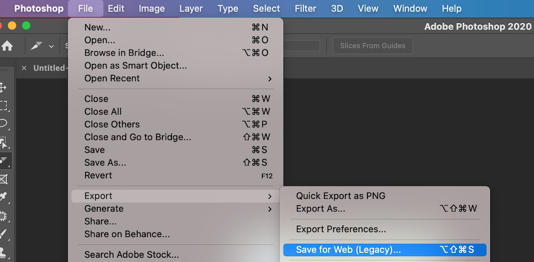Select the Eyedropper tool
The width and height of the screenshot is (534, 262).
(x=3, y=197)
